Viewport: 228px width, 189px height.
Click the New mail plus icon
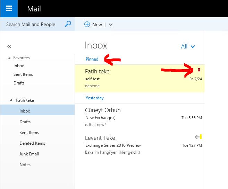point(87,24)
